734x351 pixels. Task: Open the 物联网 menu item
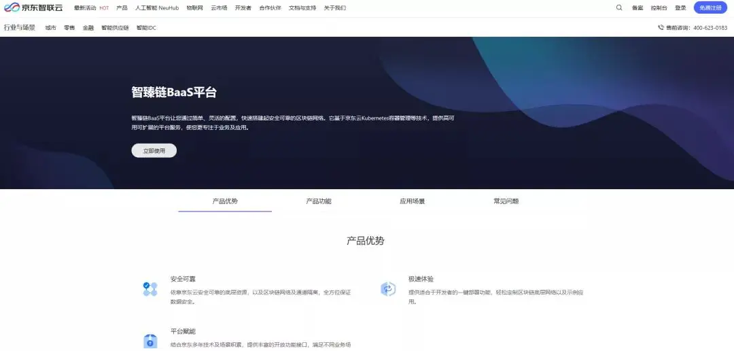click(x=195, y=8)
